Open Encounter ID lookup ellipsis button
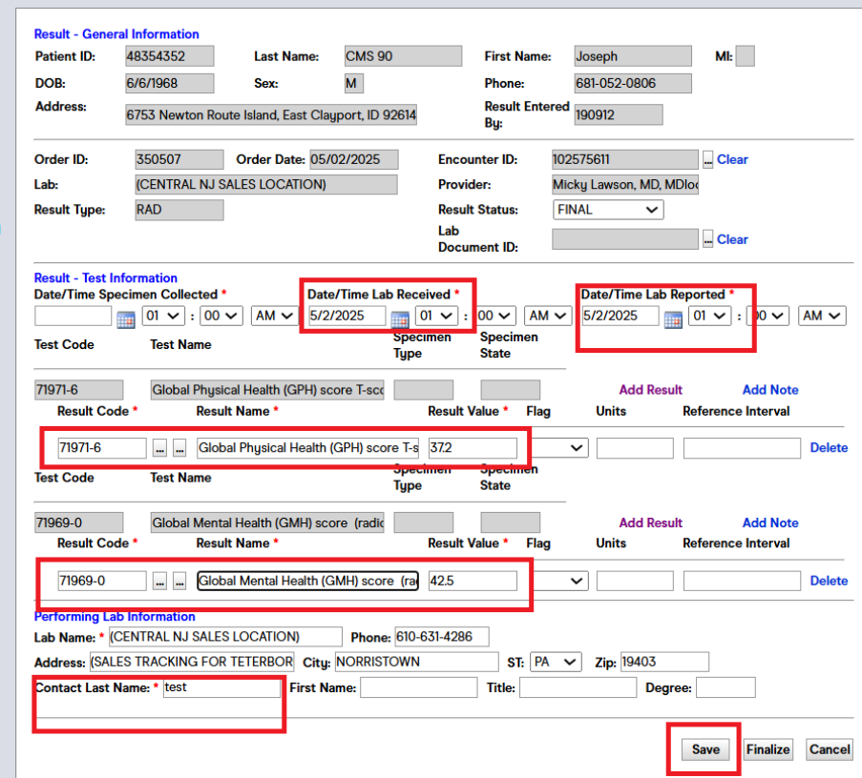This screenshot has height=778, width=862. click(708, 160)
